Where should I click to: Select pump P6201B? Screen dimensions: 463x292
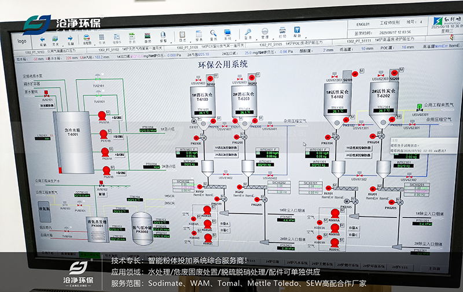[106, 170]
